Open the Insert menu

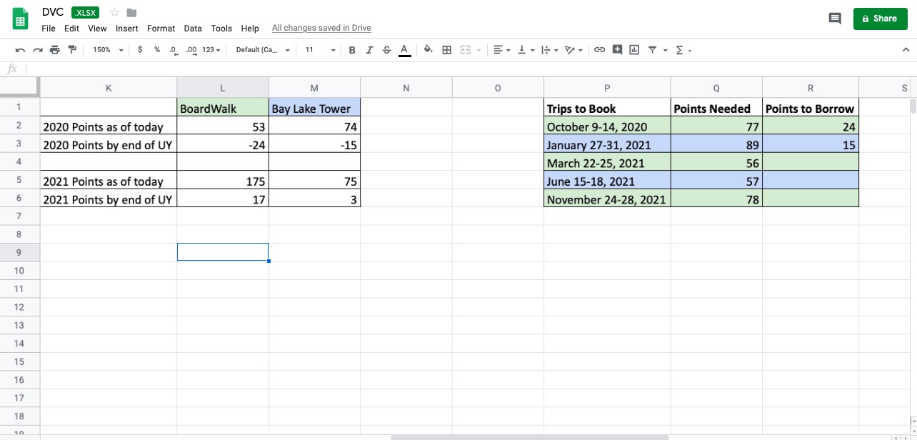coord(127,29)
